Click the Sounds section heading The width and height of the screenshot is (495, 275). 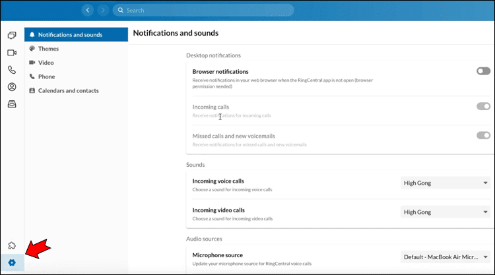pos(195,165)
